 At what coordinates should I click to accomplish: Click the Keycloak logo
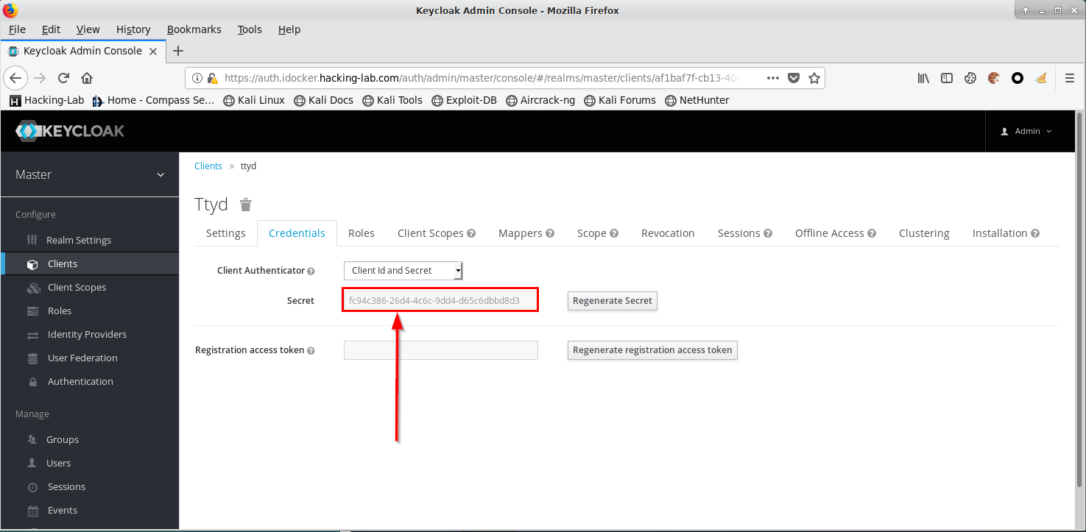tap(70, 131)
